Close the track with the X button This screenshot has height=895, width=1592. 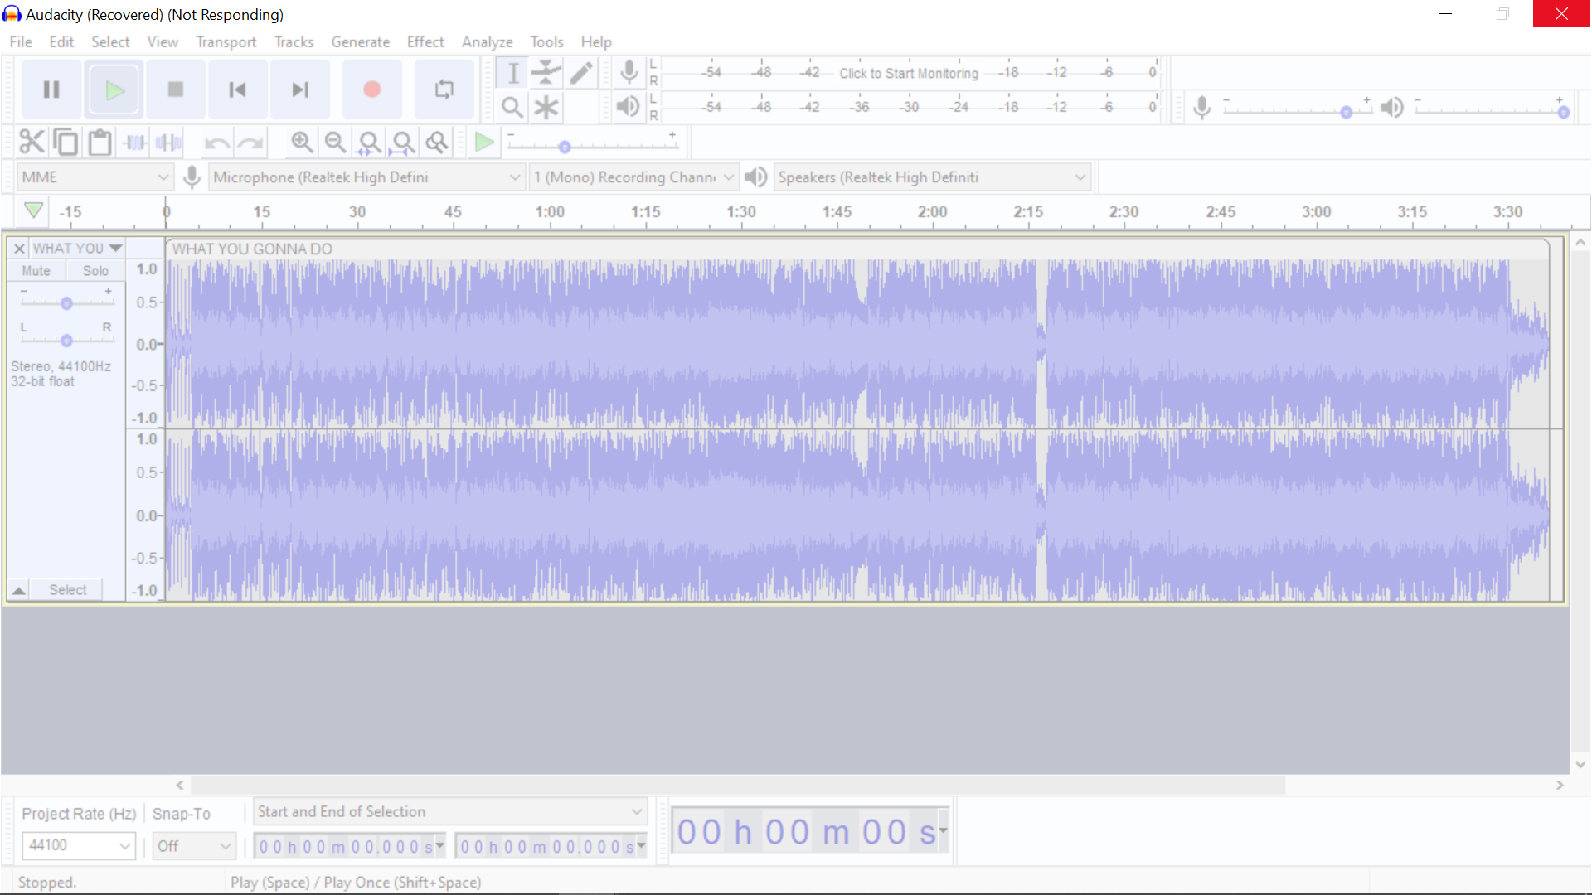[19, 249]
